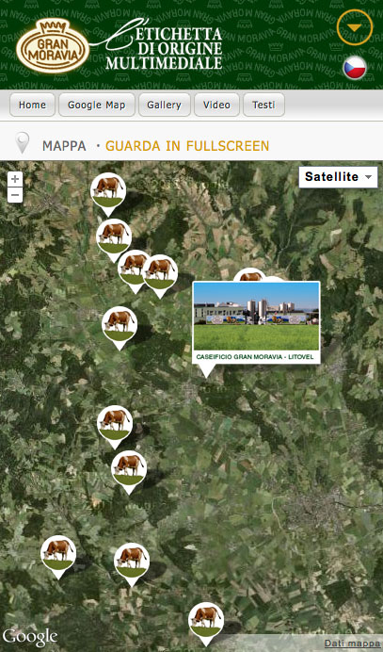Open the Satellite map type dropdown
Image resolution: width=383 pixels, height=652 pixels.
[338, 177]
